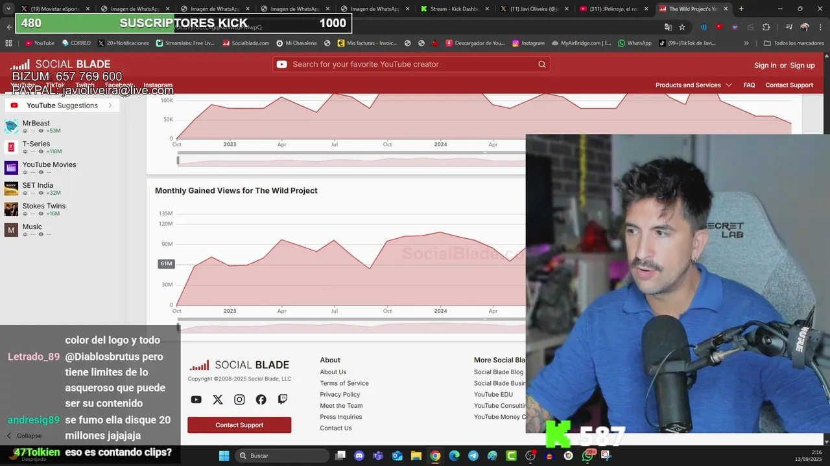Open File Explorer from the taskbar
Viewport: 830px width, 466px height.
pyautogui.click(x=416, y=456)
